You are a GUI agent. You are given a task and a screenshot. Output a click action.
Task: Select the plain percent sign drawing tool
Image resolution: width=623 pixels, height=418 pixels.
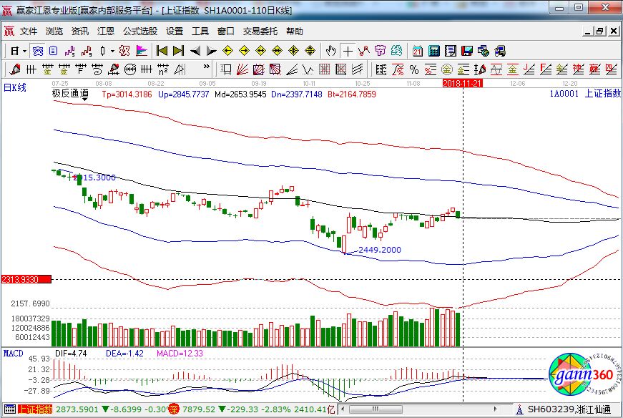coord(413,69)
